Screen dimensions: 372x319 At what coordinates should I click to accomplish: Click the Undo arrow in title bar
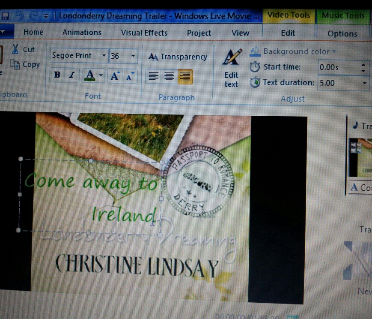tap(20, 16)
